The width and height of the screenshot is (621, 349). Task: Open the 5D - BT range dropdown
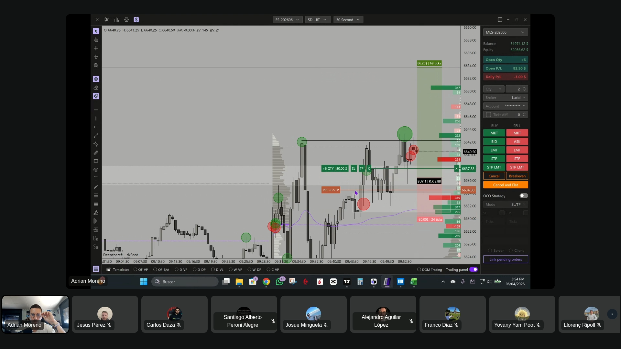tap(318, 20)
